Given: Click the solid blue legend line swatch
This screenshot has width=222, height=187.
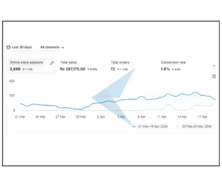Looking at the screenshot, I should pyautogui.click(x=135, y=127).
